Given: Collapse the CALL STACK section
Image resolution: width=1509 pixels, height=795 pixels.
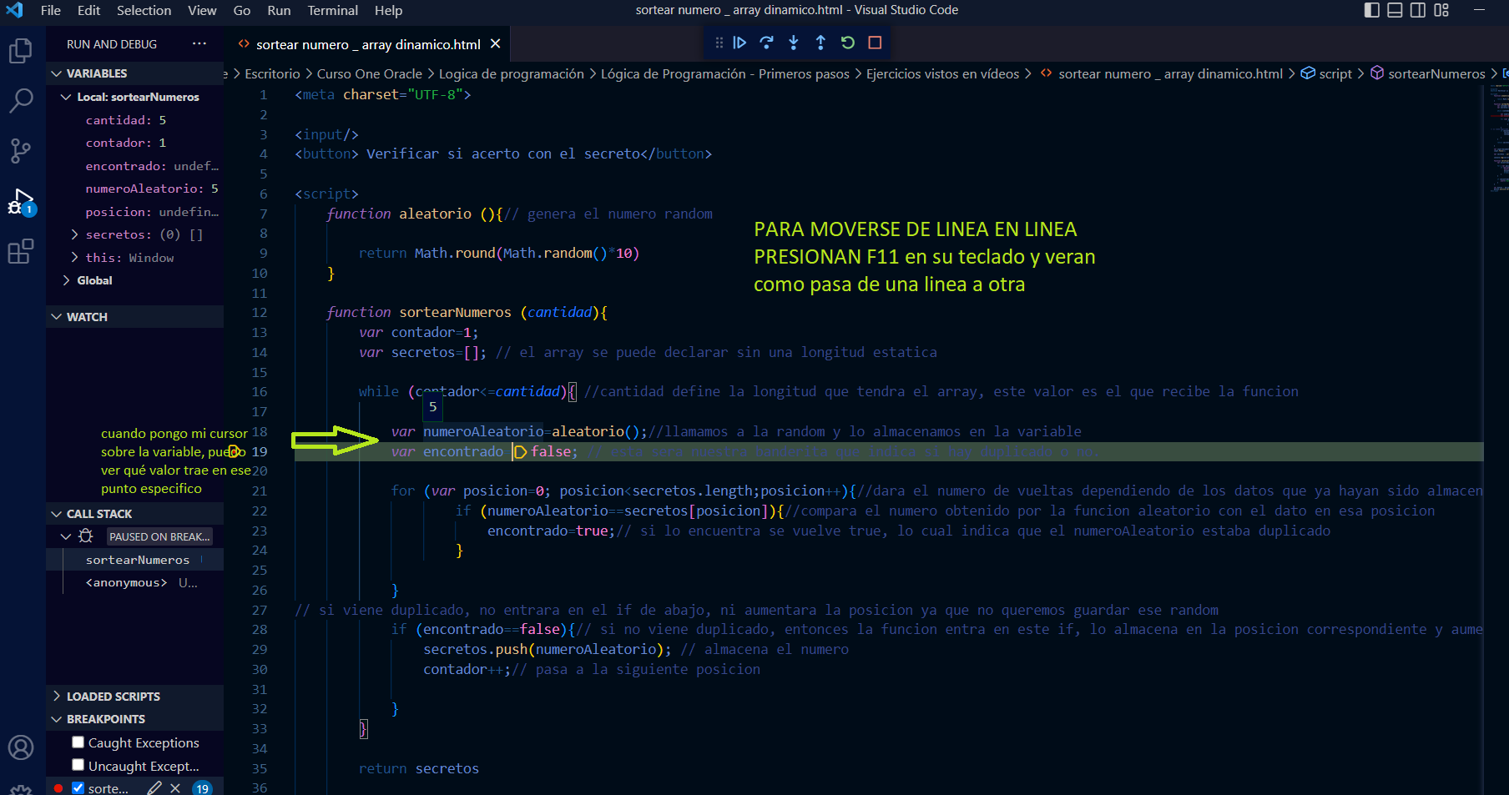Looking at the screenshot, I should click(134, 514).
